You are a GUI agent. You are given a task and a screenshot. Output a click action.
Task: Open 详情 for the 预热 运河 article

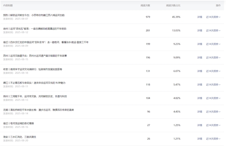pos(200,17)
